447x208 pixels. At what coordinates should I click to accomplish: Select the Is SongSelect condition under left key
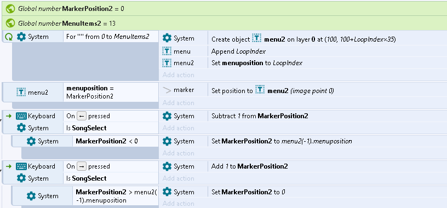pyautogui.click(x=111, y=128)
